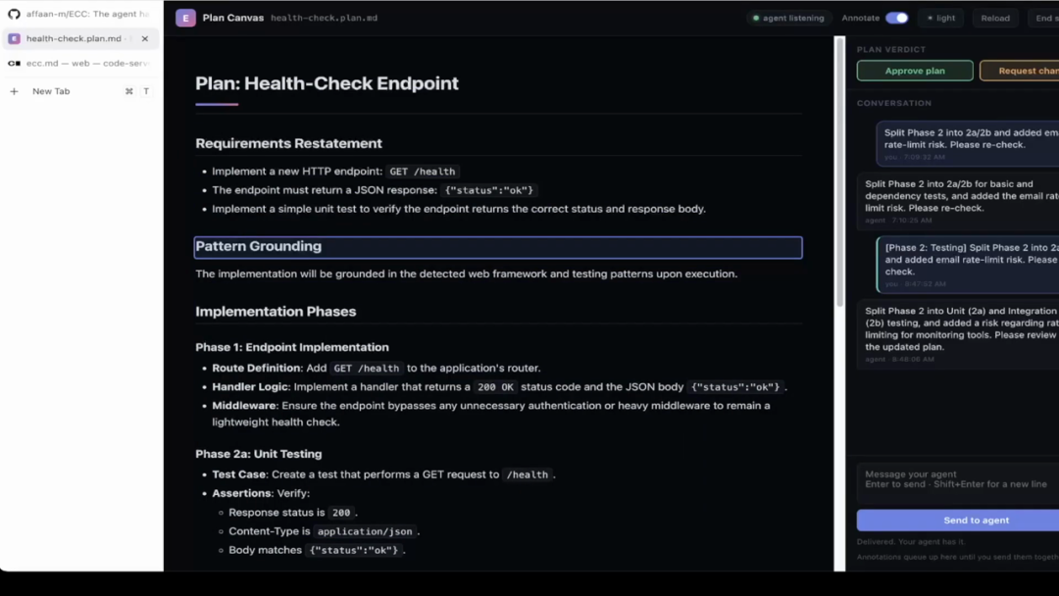Click the Reload button
The width and height of the screenshot is (1059, 596).
[x=995, y=19]
